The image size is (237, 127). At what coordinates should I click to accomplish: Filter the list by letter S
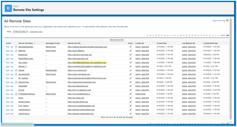click(x=198, y=35)
